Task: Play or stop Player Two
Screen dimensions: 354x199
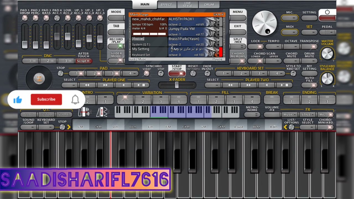Action: coord(284,85)
